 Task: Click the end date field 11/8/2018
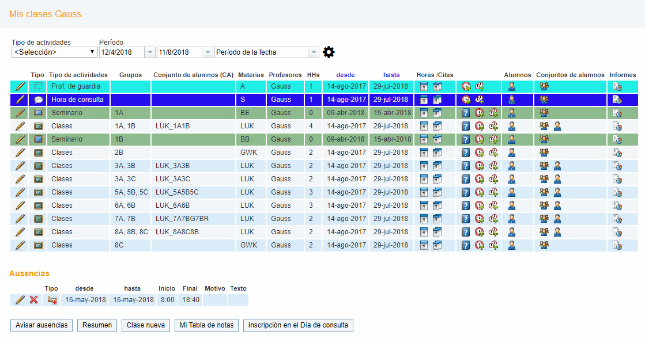pos(179,52)
